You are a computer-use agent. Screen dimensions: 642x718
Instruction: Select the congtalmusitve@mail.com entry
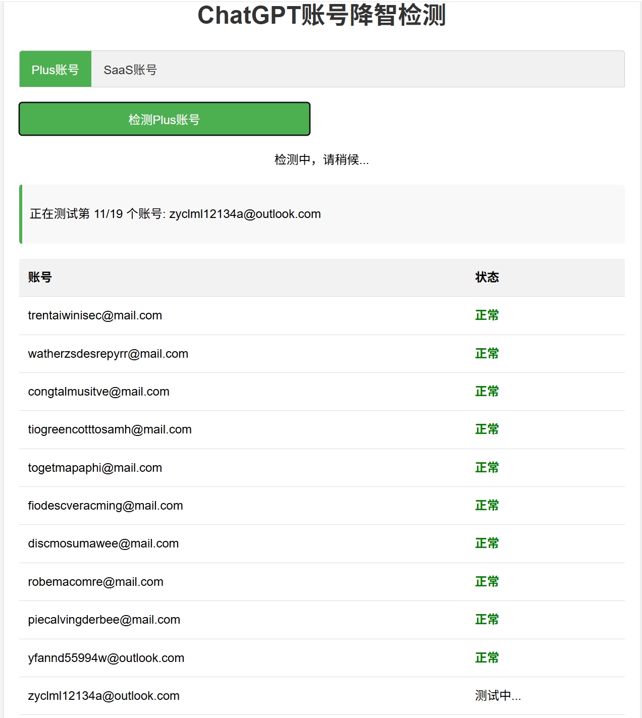click(99, 392)
